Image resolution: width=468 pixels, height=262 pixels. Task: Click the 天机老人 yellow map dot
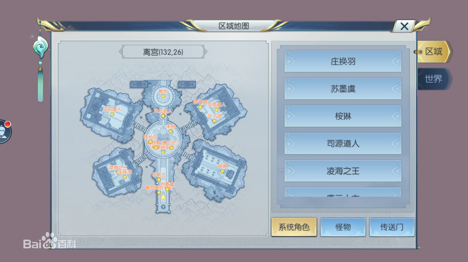tap(163, 116)
